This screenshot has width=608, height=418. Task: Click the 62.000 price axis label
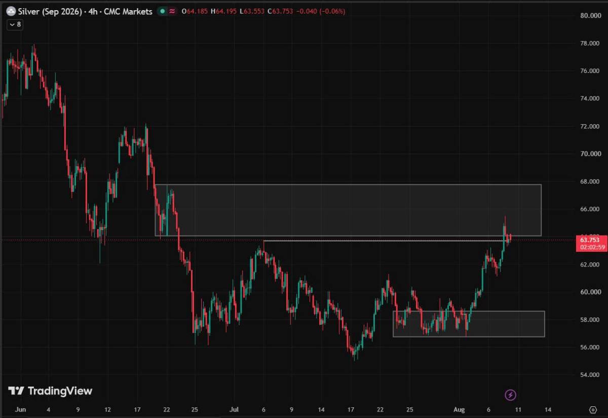590,264
